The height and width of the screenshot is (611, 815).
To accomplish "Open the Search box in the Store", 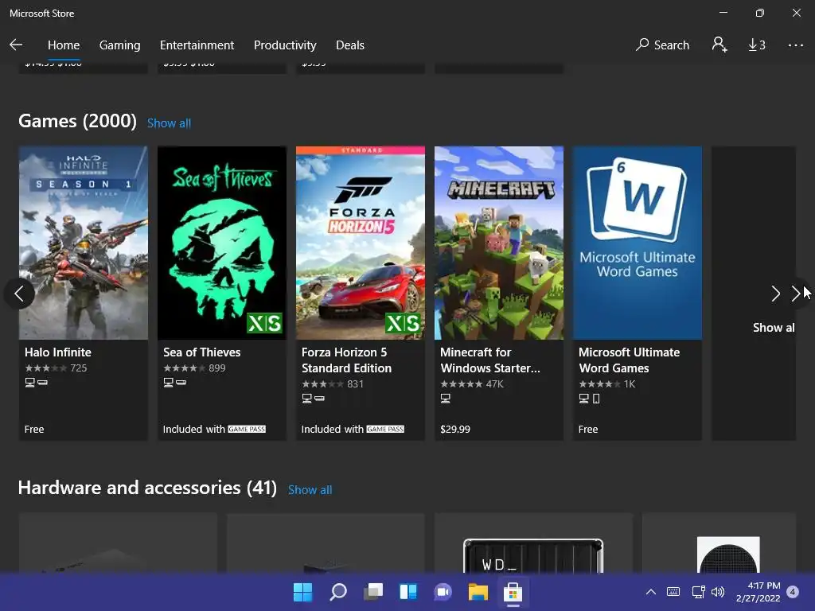I will 663,45.
